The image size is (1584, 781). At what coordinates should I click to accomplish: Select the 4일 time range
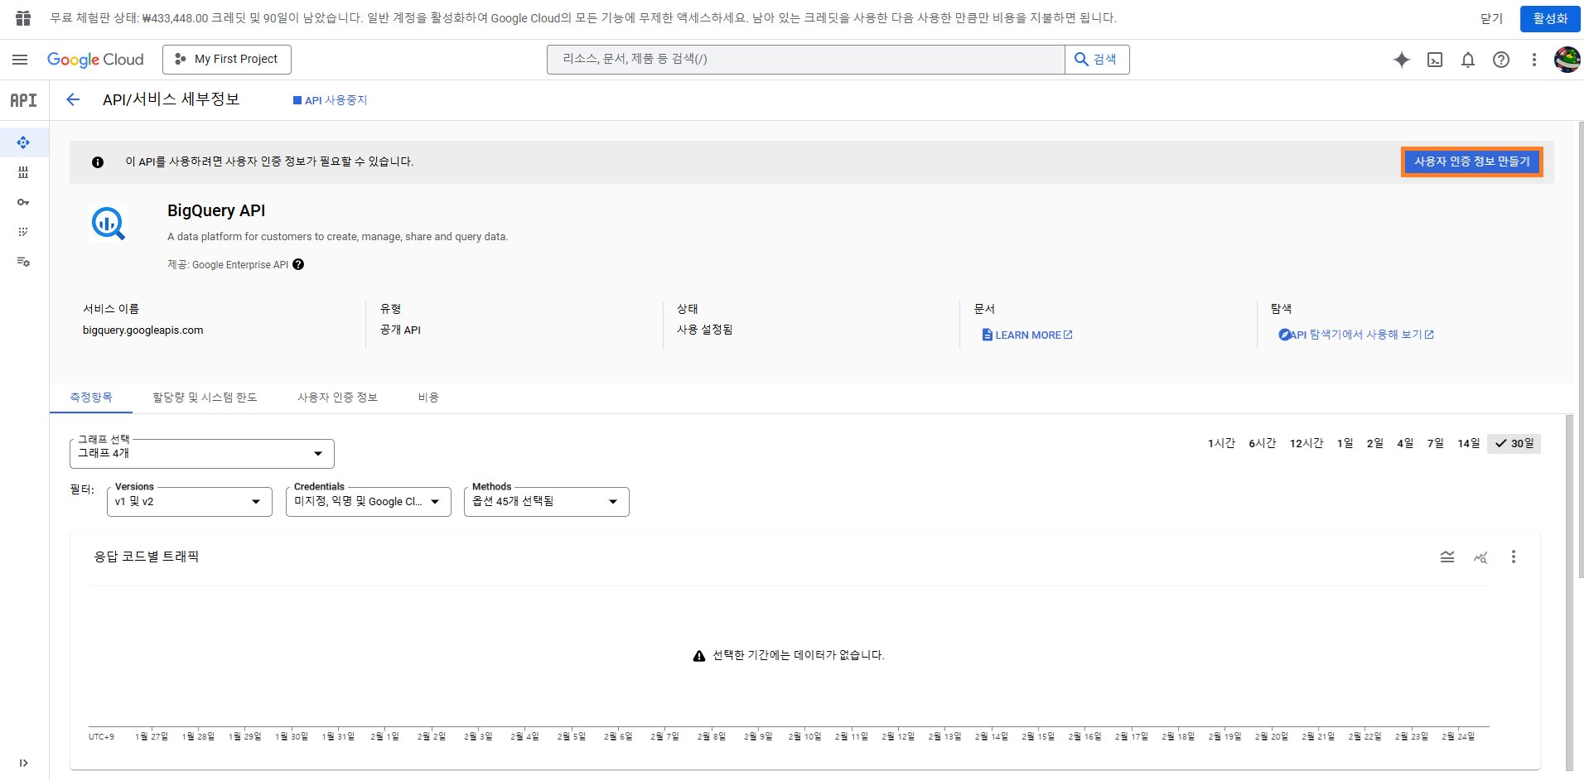(1405, 444)
